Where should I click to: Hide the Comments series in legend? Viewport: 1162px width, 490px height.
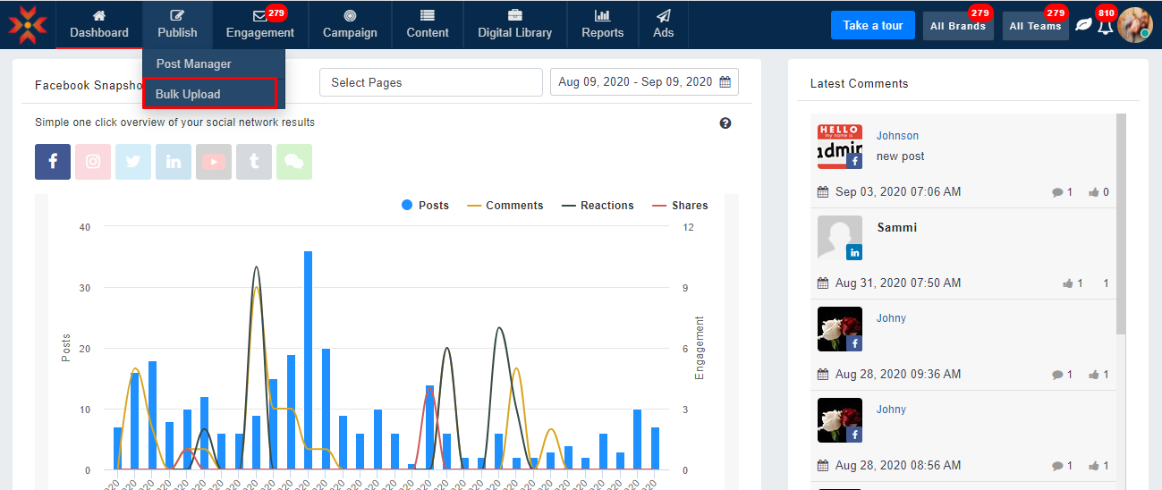[x=505, y=206]
